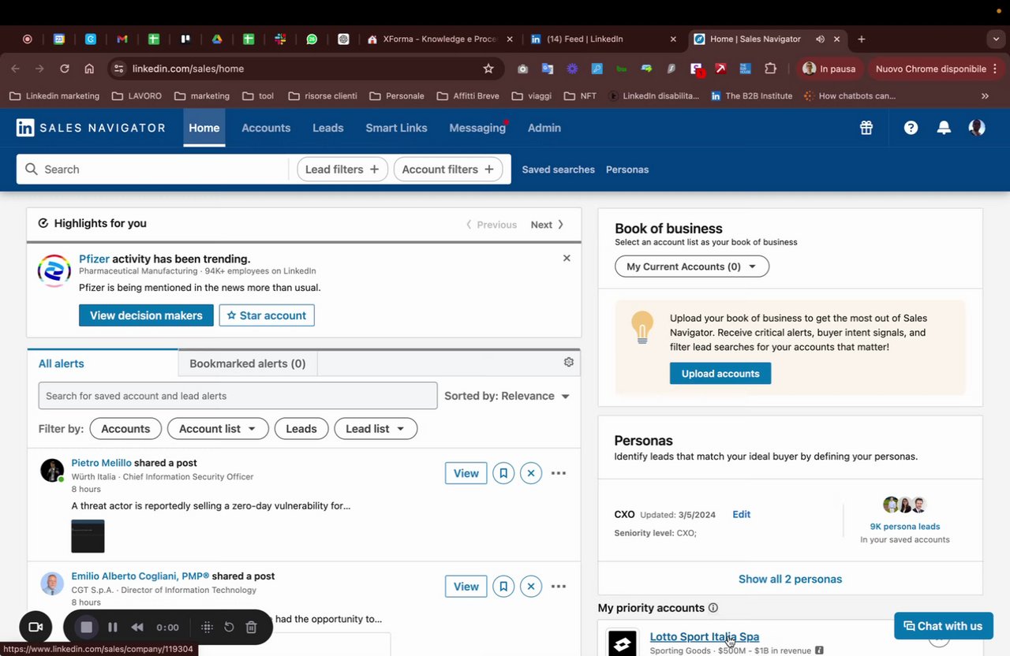Pause the screen recording
The image size is (1010, 656).
[113, 628]
